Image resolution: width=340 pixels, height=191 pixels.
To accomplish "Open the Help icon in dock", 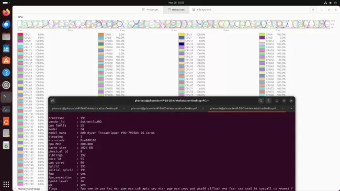I will tap(6, 73).
